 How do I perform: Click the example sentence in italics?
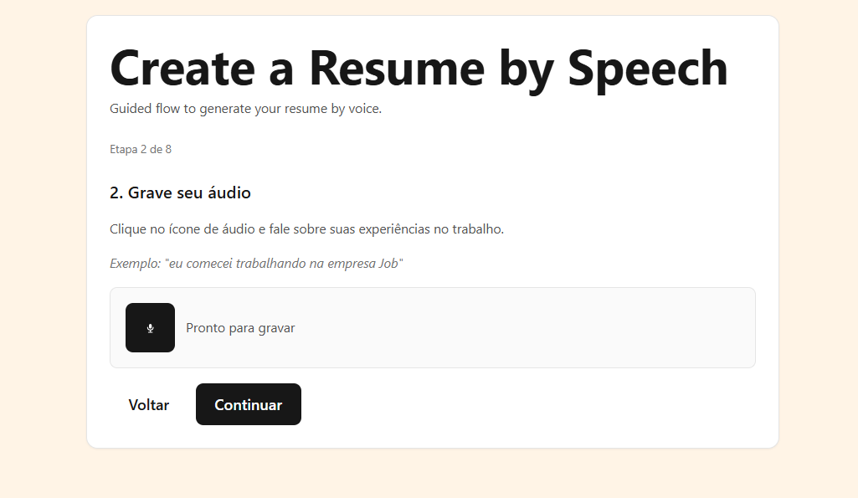255,262
